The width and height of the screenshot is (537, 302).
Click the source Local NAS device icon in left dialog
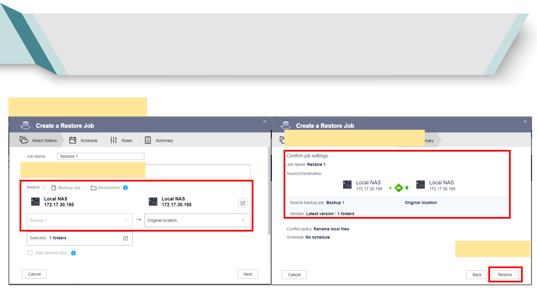tap(35, 202)
